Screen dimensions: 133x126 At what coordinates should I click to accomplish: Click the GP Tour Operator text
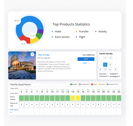(44, 58)
